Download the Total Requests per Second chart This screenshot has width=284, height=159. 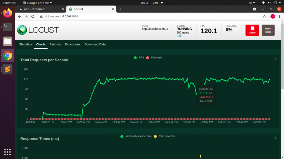click(x=275, y=59)
